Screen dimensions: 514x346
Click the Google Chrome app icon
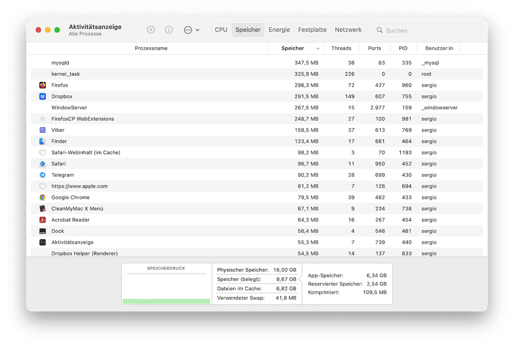43,197
